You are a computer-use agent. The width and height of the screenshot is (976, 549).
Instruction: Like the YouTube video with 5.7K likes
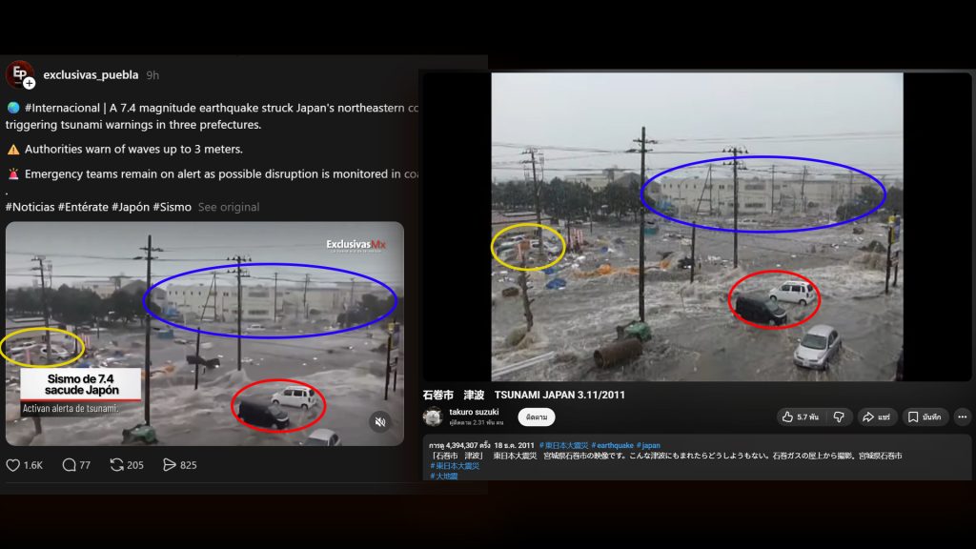799,417
